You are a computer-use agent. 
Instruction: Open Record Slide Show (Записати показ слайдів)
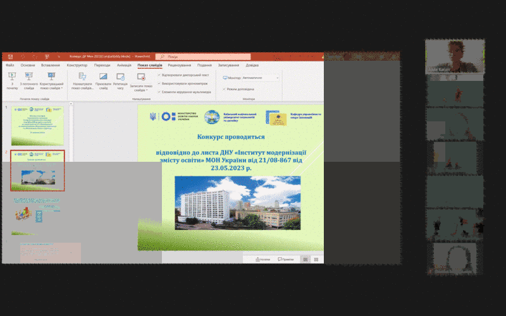coord(141,82)
